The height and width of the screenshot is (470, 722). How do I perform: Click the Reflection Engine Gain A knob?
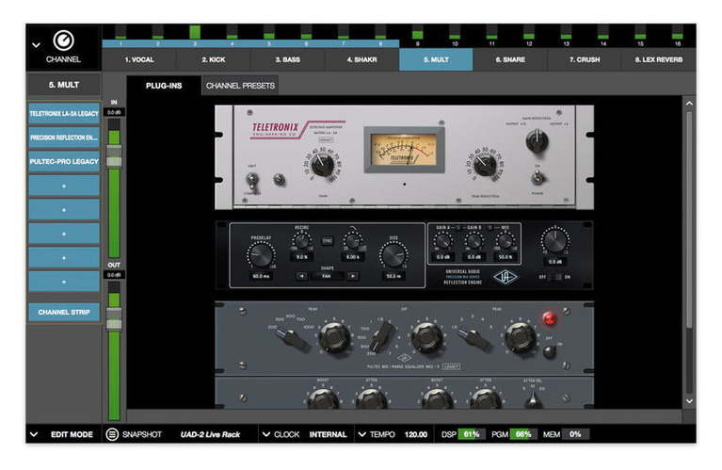442,241
